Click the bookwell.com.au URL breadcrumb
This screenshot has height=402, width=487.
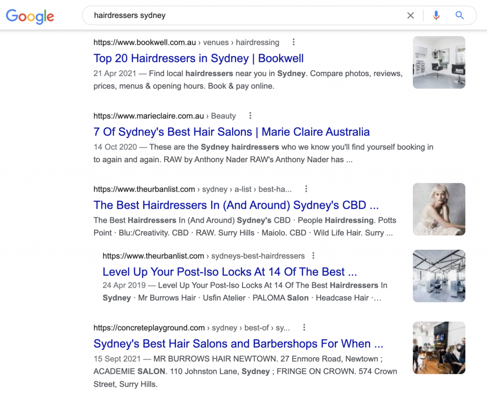pos(186,42)
